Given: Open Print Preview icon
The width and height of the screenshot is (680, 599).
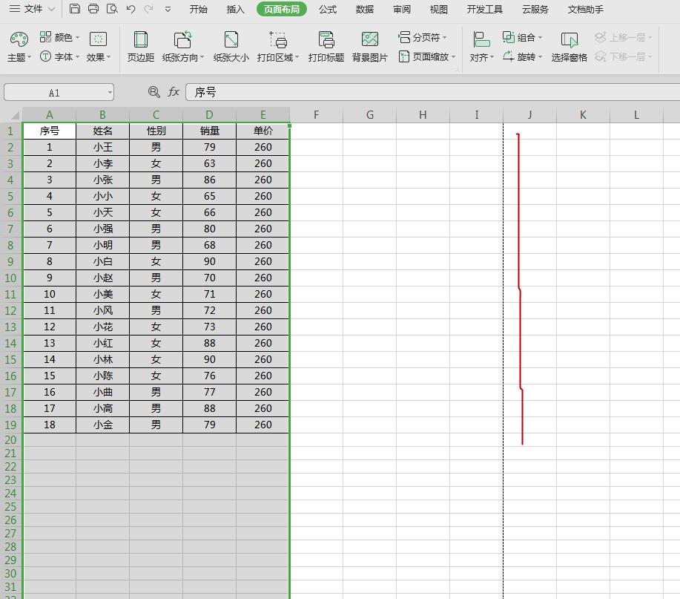Looking at the screenshot, I should [112, 9].
